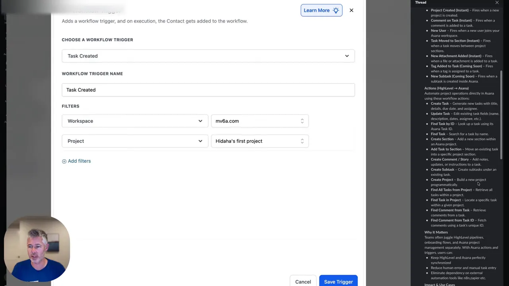Close the Thread panel
Viewport: 509px width, 286px height.
(x=497, y=2)
